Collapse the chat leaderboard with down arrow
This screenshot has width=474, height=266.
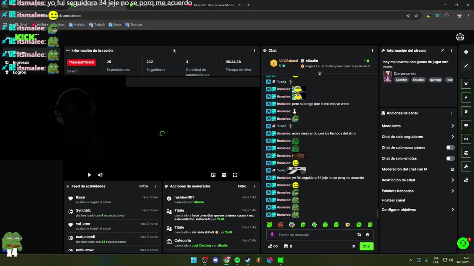click(320, 73)
